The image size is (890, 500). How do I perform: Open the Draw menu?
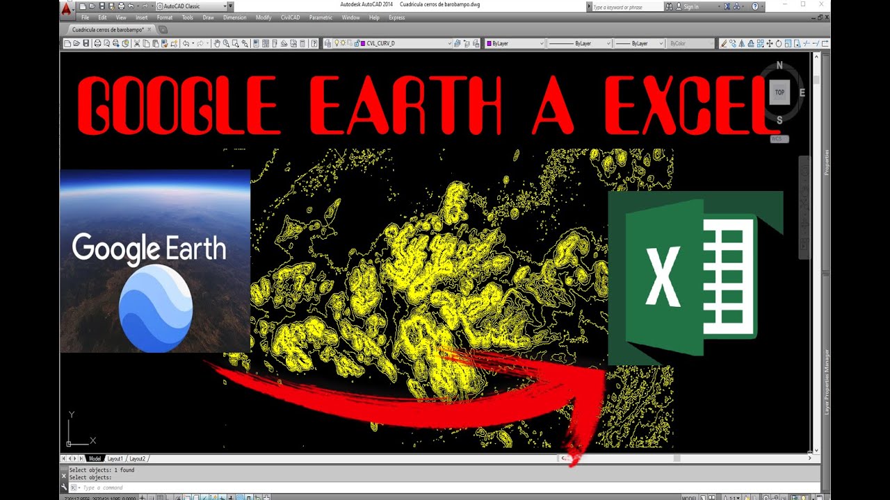tap(209, 17)
